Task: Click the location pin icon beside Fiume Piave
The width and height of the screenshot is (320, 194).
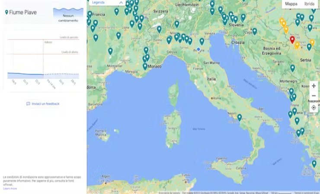Action: click(x=6, y=13)
